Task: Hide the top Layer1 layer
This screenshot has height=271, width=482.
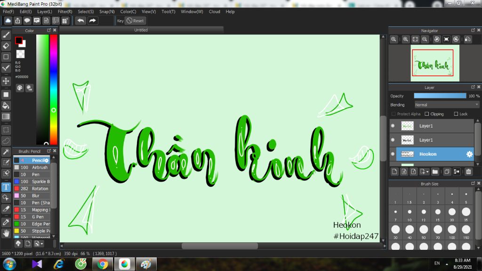Action: pyautogui.click(x=393, y=126)
